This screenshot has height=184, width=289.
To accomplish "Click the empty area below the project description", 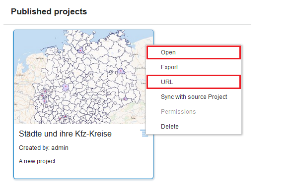I will 83,172.
